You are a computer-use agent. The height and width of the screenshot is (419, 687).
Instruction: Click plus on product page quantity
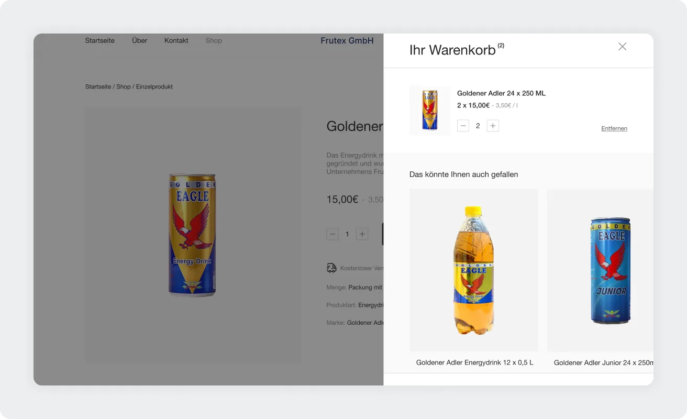(x=362, y=234)
